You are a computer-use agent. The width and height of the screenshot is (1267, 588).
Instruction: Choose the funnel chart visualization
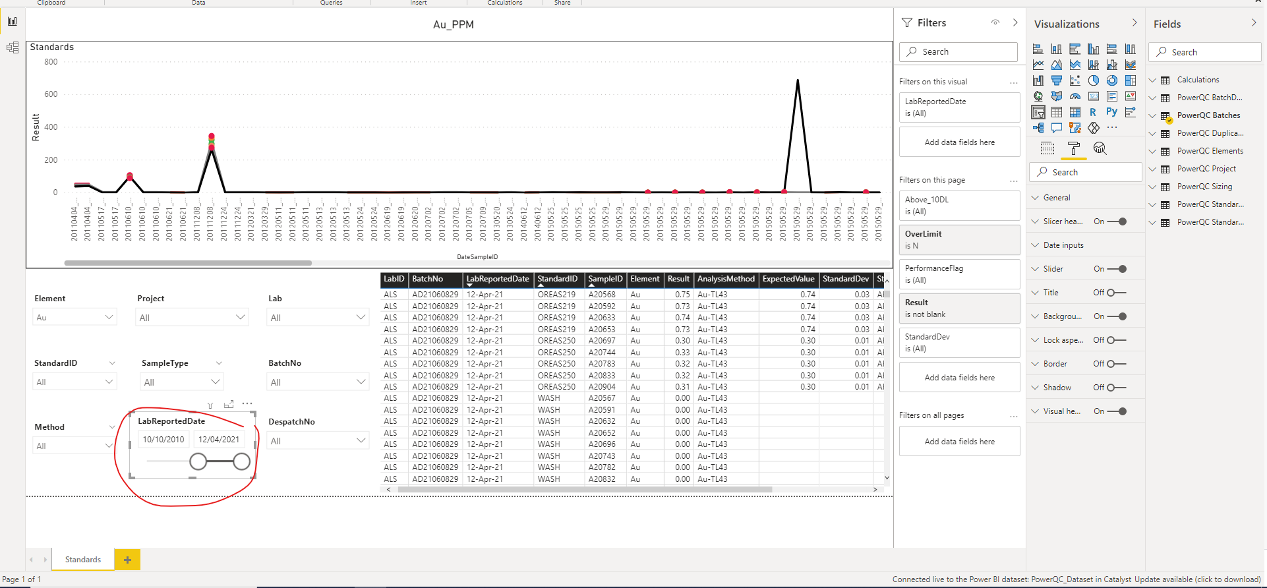[1057, 80]
